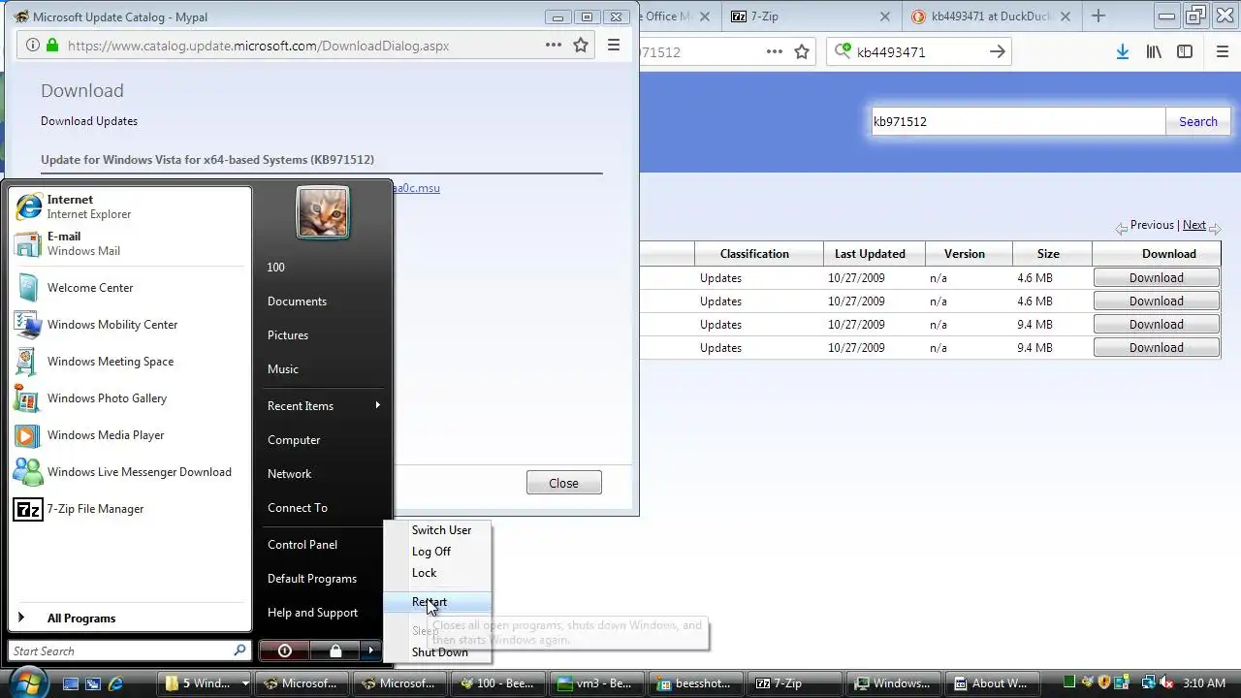Click Download button in first results row
Viewport: 1241px width, 698px height.
tap(1156, 278)
